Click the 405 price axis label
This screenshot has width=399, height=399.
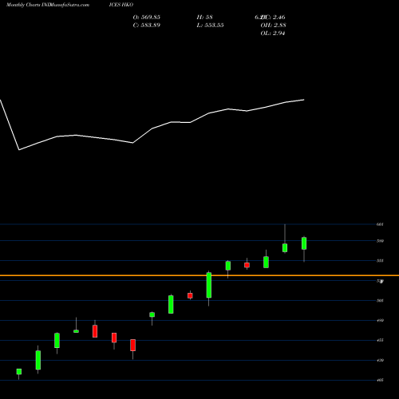380,380
